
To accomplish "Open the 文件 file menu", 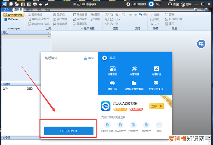I will click(7, 9).
